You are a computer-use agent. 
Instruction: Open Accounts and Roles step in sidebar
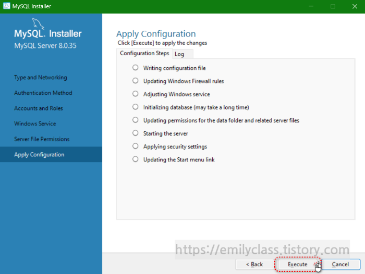coord(39,108)
